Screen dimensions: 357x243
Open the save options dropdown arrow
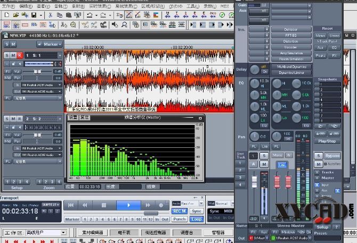tap(40, 15)
